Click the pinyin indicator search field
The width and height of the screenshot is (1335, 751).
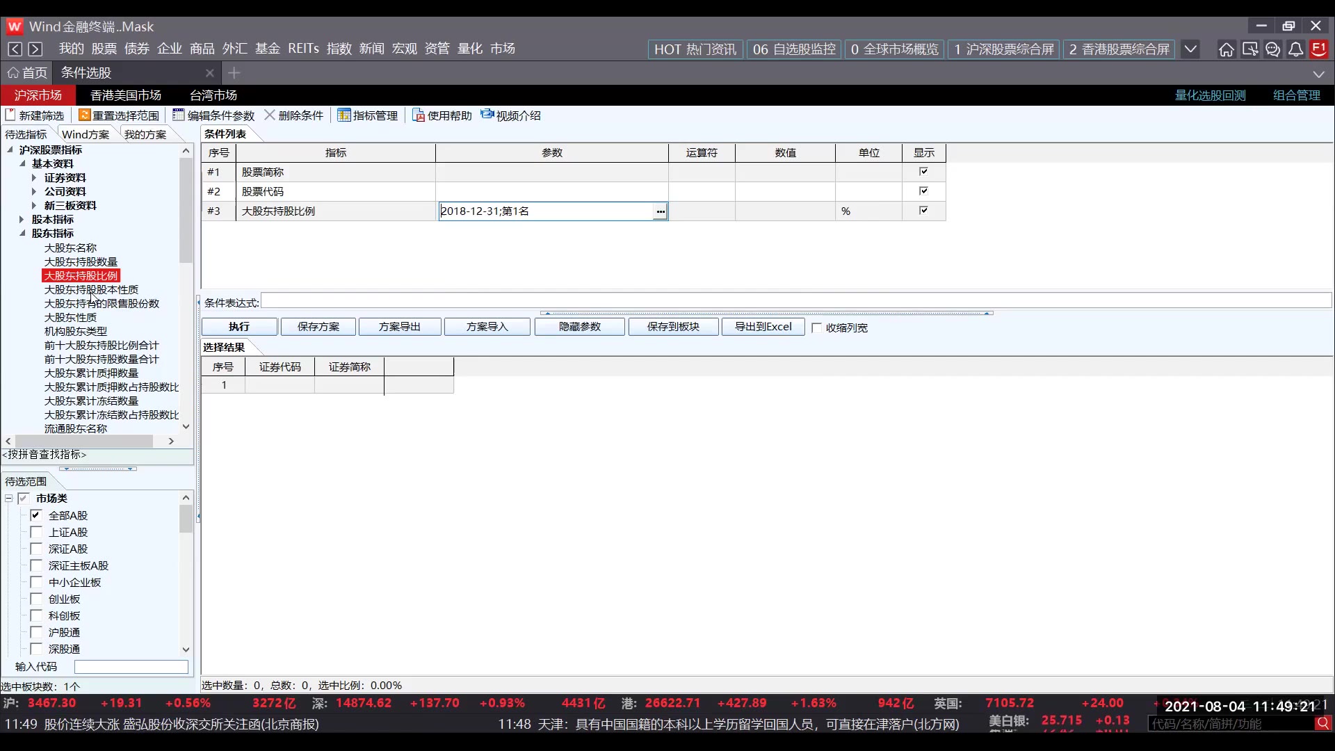pyautogui.click(x=97, y=455)
